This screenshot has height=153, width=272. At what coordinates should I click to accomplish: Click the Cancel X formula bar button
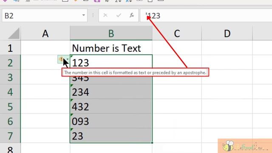[x=105, y=15]
